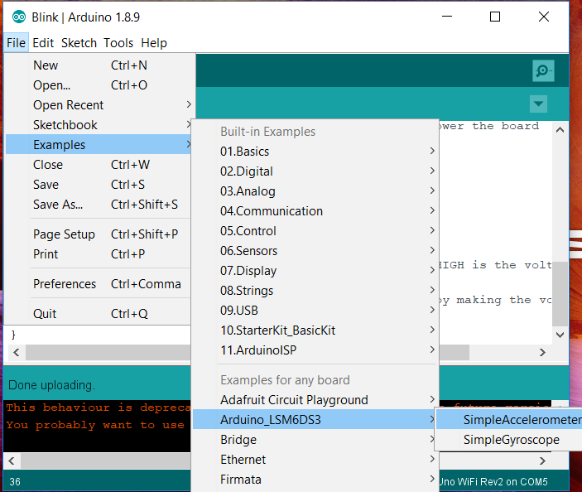
Task: Expand the 05.Control examples
Action: click(x=315, y=231)
